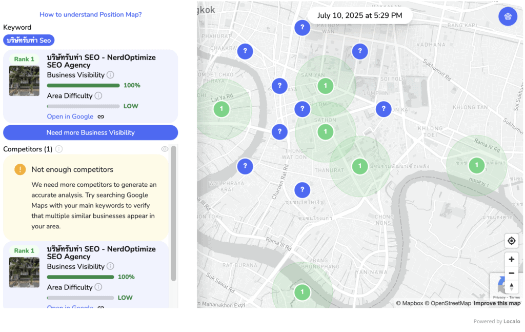
Task: Reset map bearing with the compass button
Action: click(511, 286)
